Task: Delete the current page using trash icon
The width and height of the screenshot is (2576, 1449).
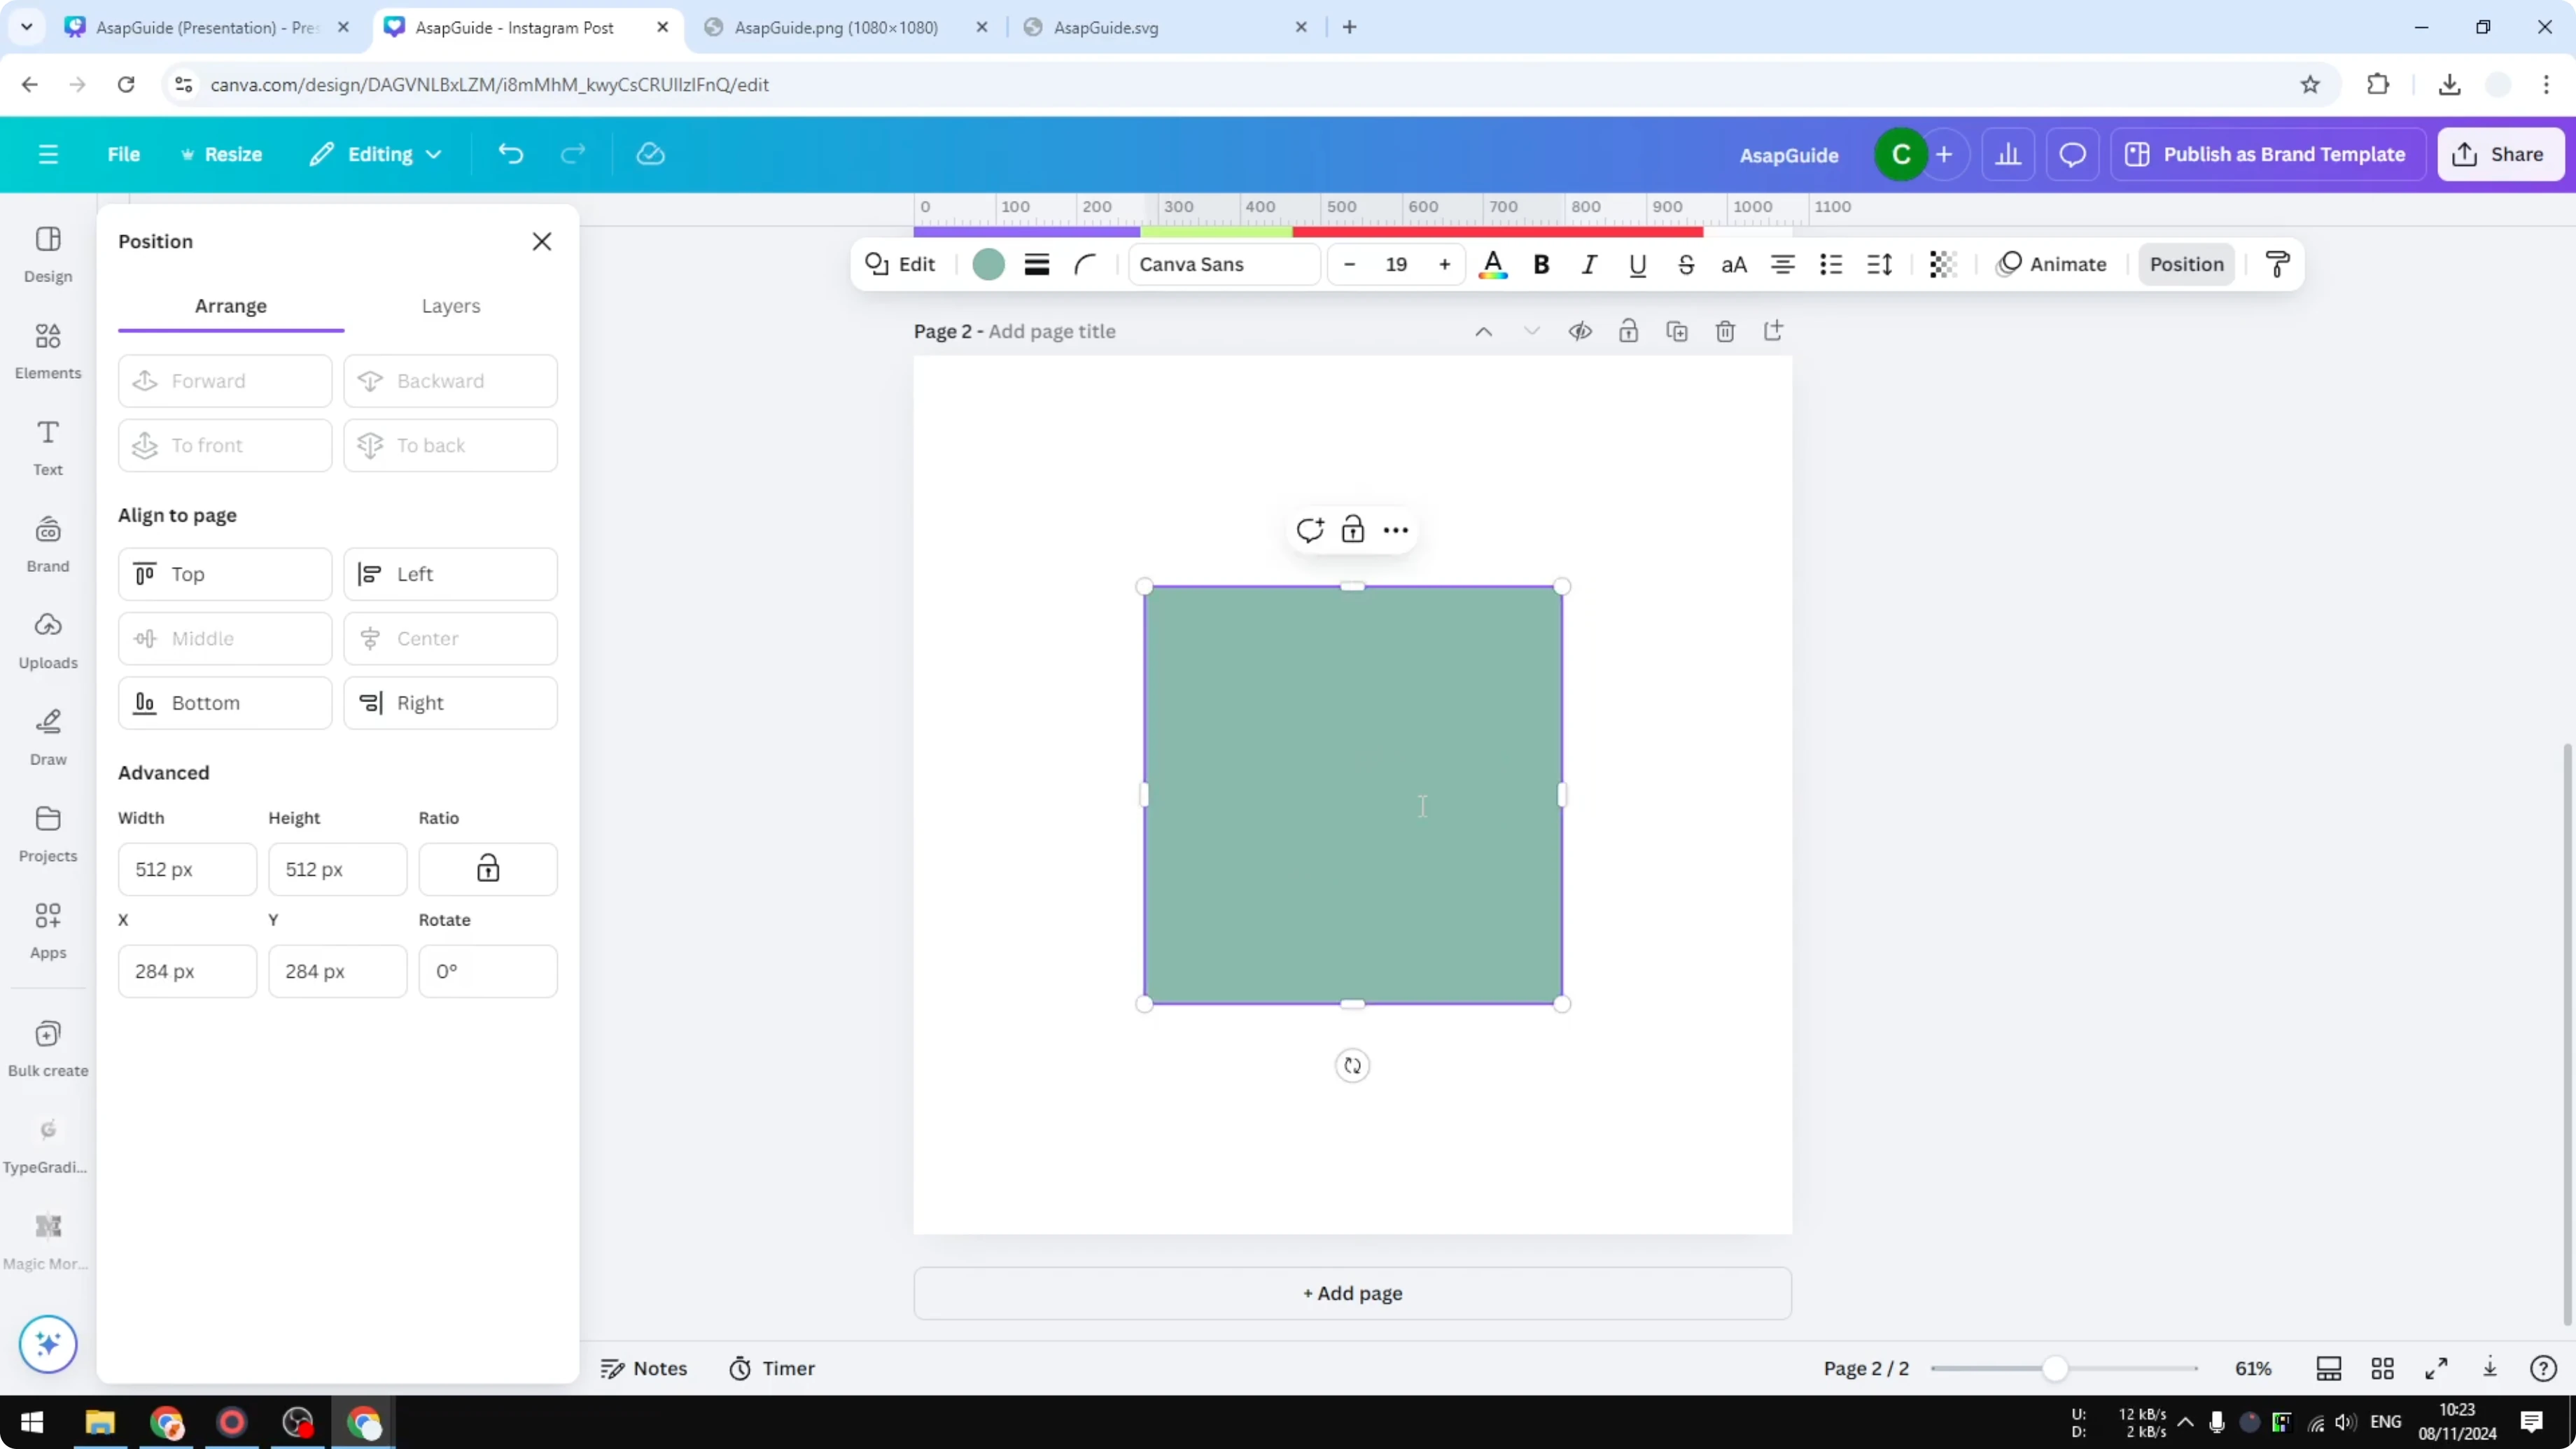Action: point(1726,331)
